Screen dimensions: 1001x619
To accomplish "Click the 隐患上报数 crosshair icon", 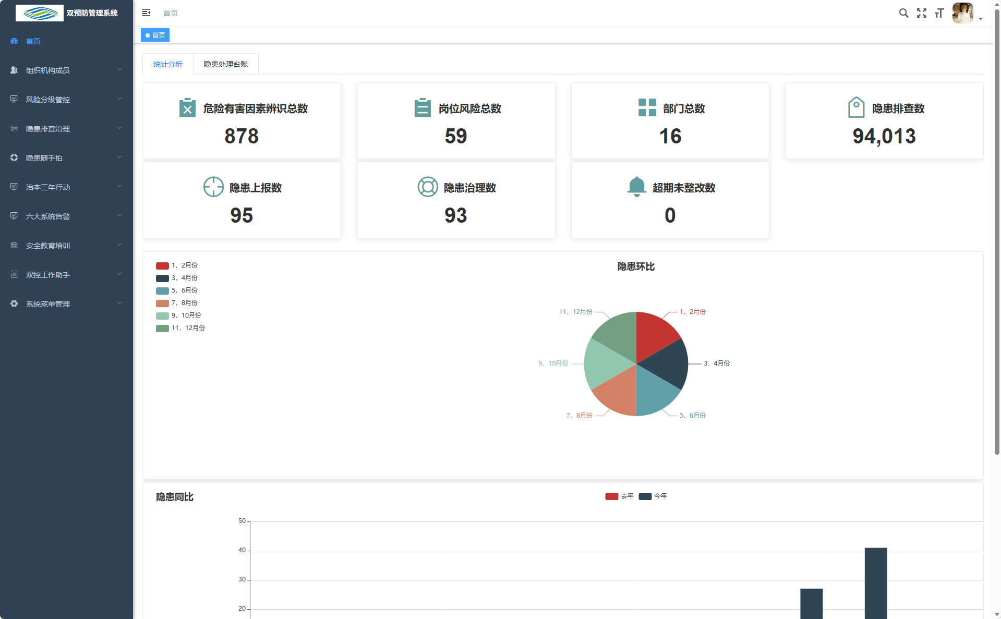I will tap(213, 187).
